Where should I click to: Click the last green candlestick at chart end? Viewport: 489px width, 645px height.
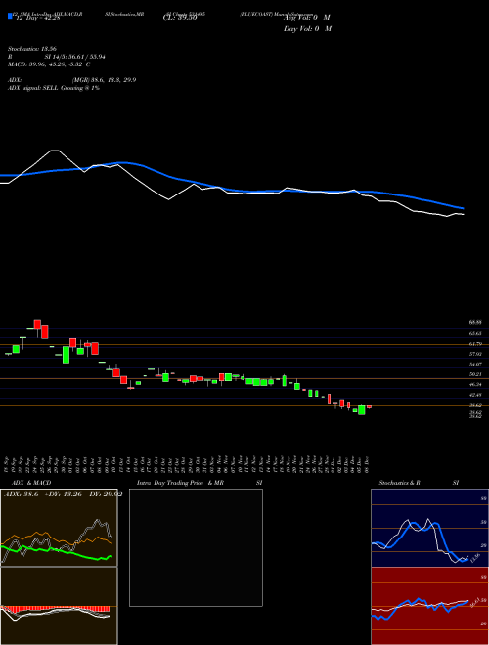362,409
